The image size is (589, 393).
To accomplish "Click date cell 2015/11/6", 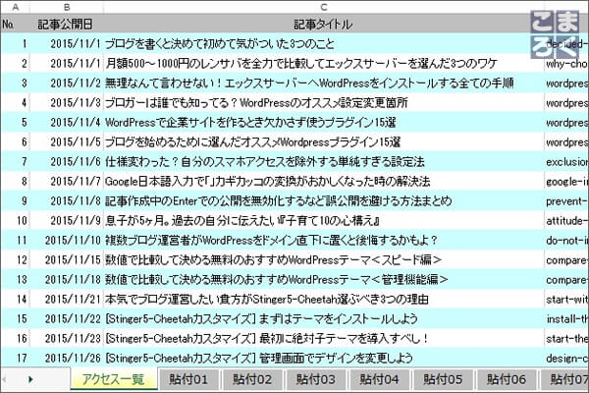I will [67, 162].
